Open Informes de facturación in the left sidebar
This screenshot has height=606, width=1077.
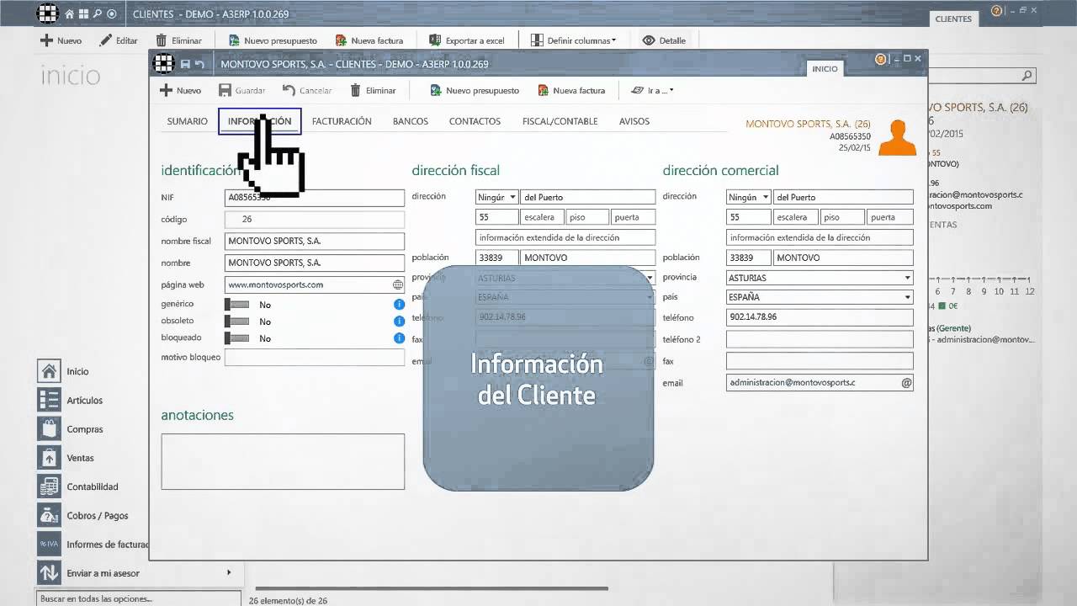click(x=93, y=545)
